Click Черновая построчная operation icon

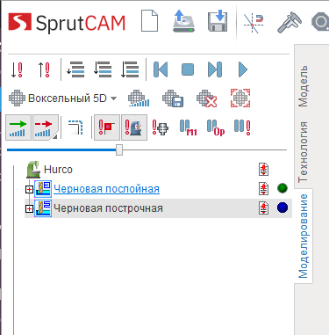coord(43,208)
